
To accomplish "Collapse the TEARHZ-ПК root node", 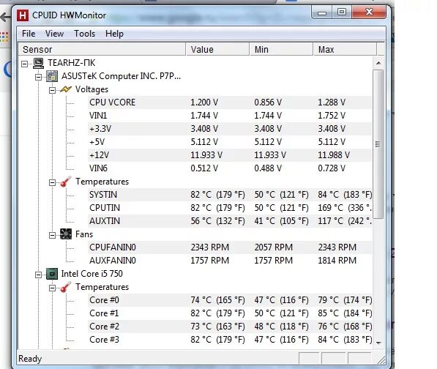I will click(x=25, y=64).
